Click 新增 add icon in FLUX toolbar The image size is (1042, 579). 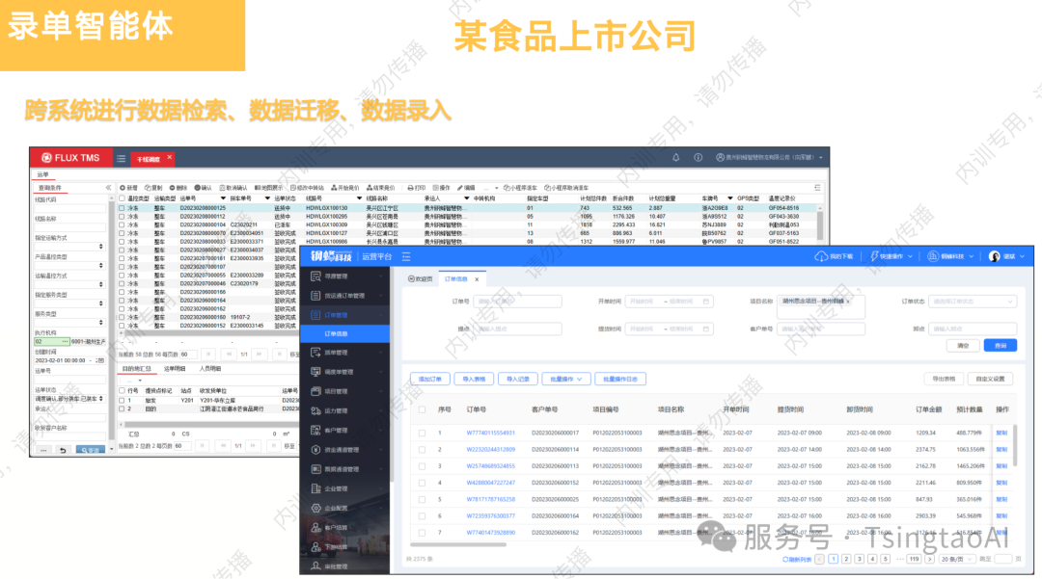click(x=123, y=188)
